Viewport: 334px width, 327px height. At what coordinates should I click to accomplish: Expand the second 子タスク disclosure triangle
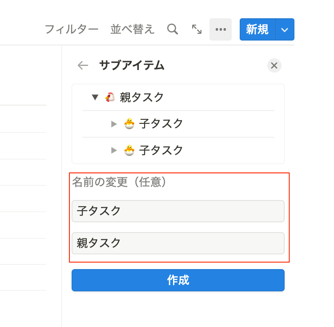click(114, 151)
